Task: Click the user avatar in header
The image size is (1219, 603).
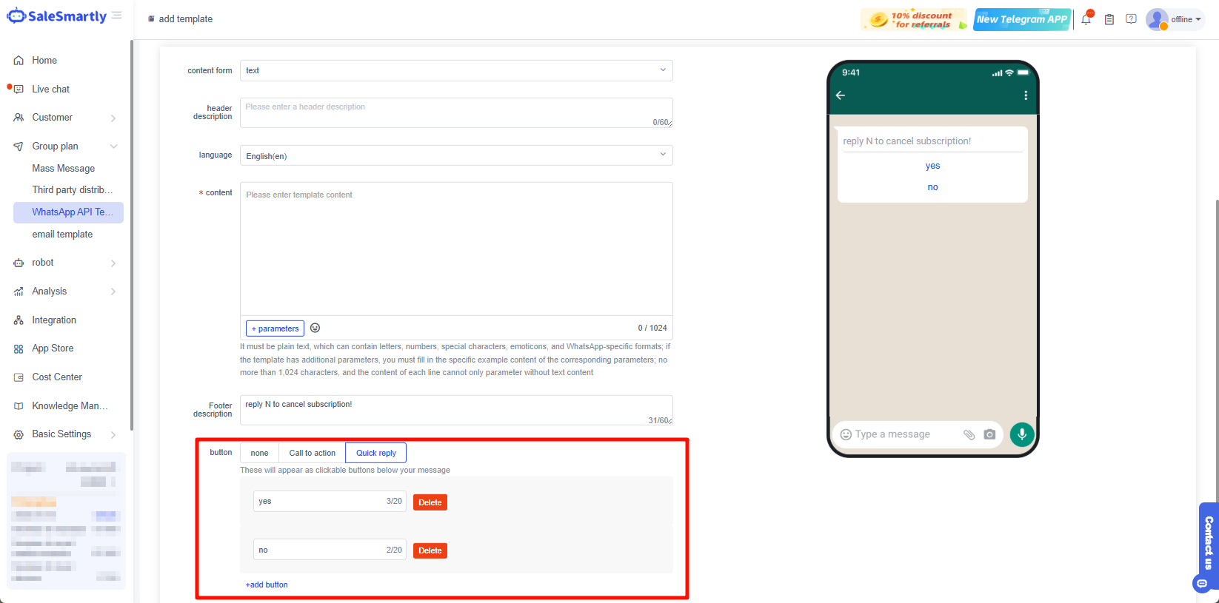Action: tap(1157, 19)
